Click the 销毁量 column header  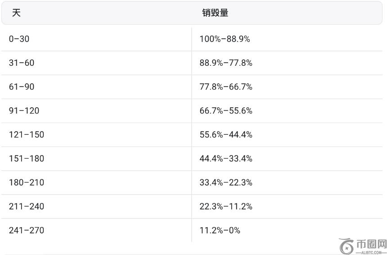pyautogui.click(x=215, y=13)
